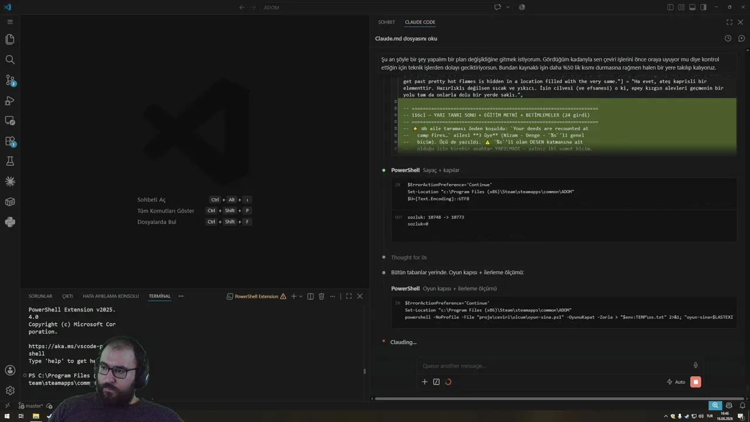Open the Testing flask view

pyautogui.click(x=10, y=161)
